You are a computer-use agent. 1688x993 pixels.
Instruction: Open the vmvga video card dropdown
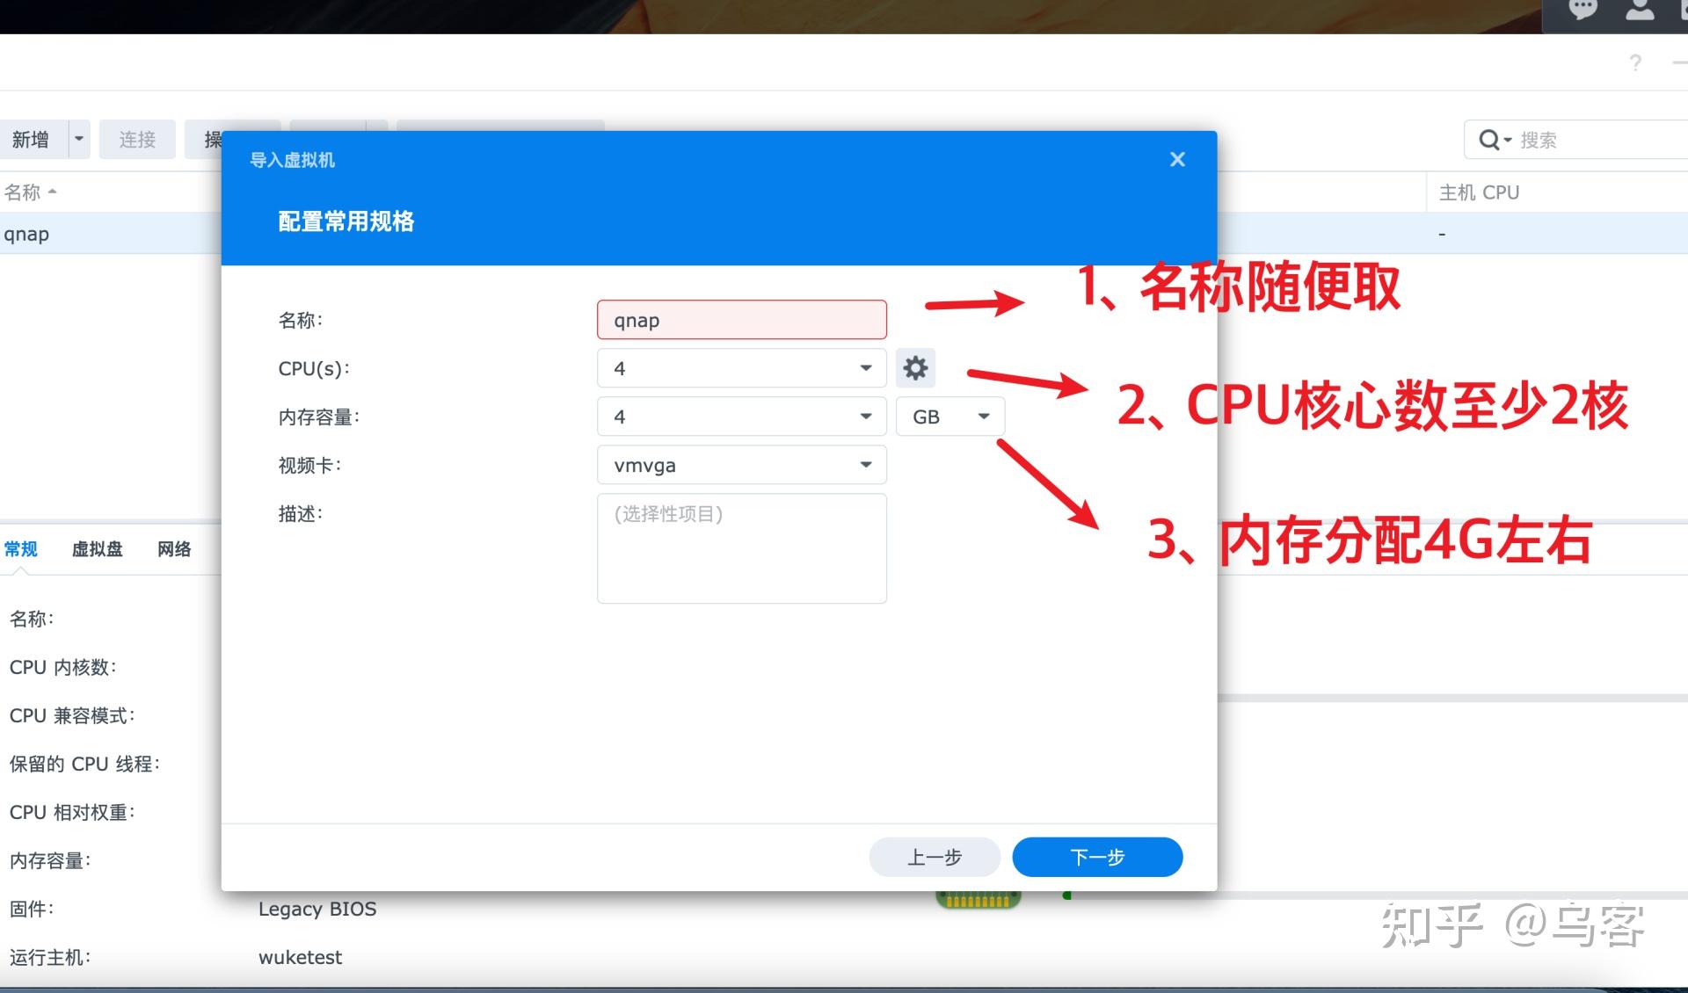click(741, 465)
